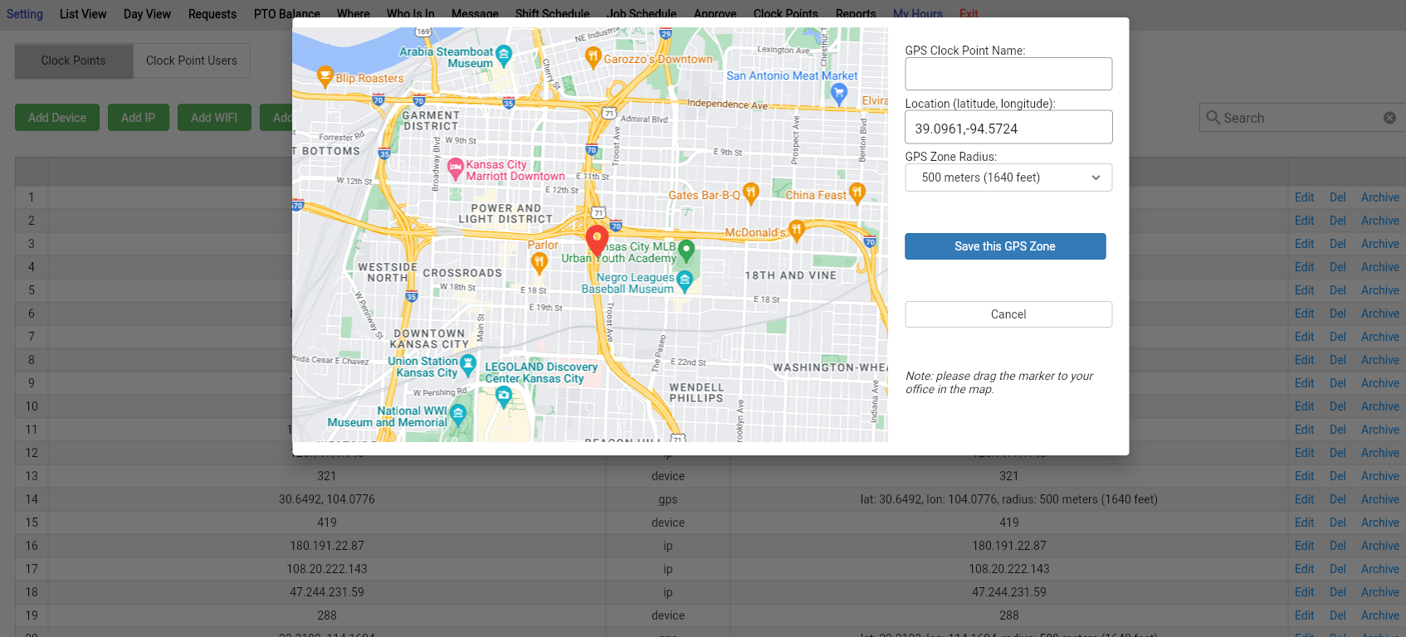Click the LEGOLAND Discovery Center camera pin
1406x637 pixels.
(504, 397)
